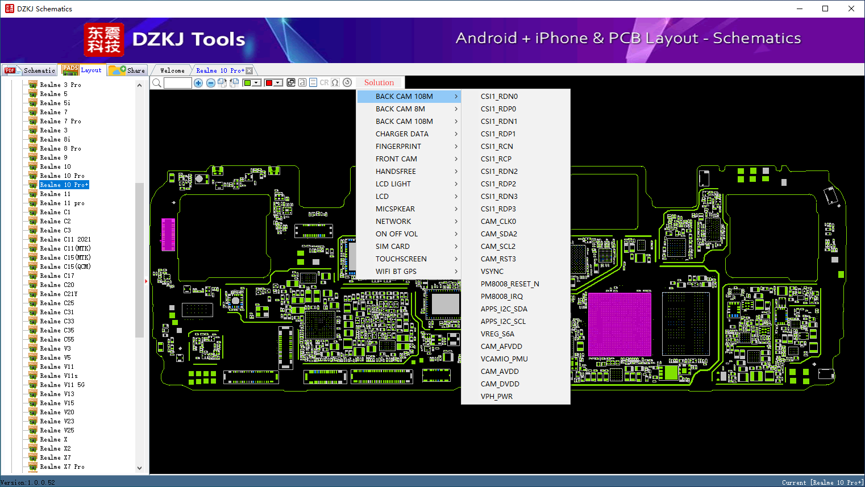865x487 pixels.
Task: Select Realme V11 5G in the tree
Action: click(x=62, y=385)
